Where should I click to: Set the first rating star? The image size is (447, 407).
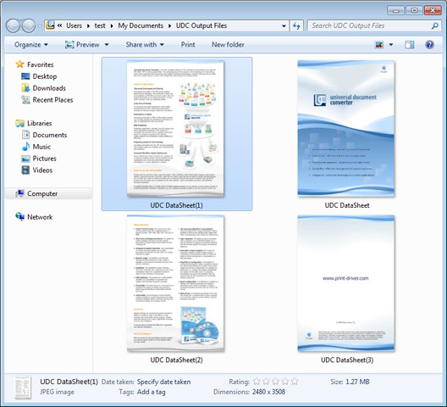tap(257, 382)
